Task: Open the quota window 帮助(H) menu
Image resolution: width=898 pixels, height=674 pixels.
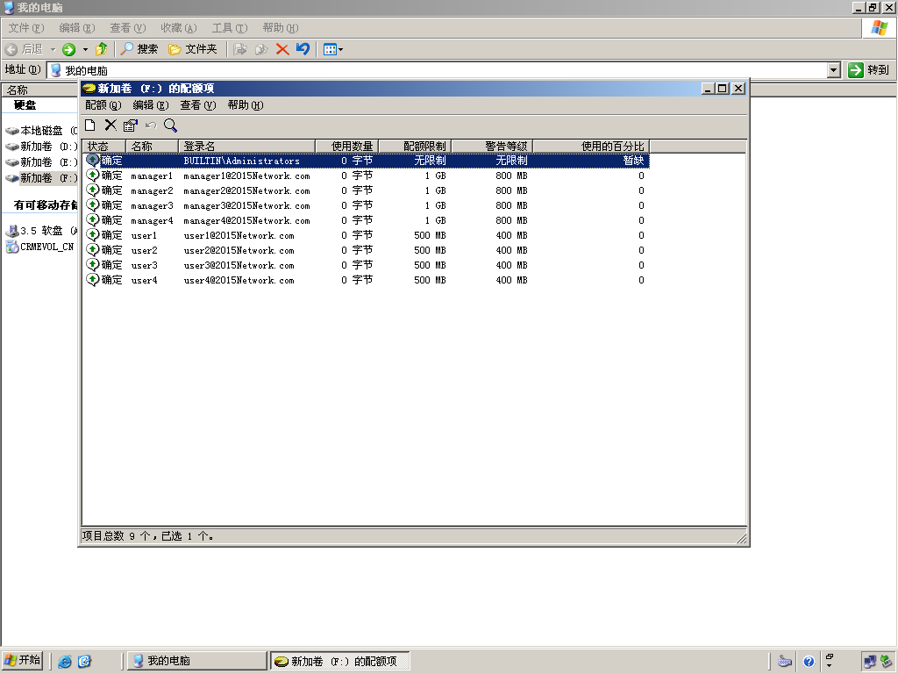Action: 246,105
